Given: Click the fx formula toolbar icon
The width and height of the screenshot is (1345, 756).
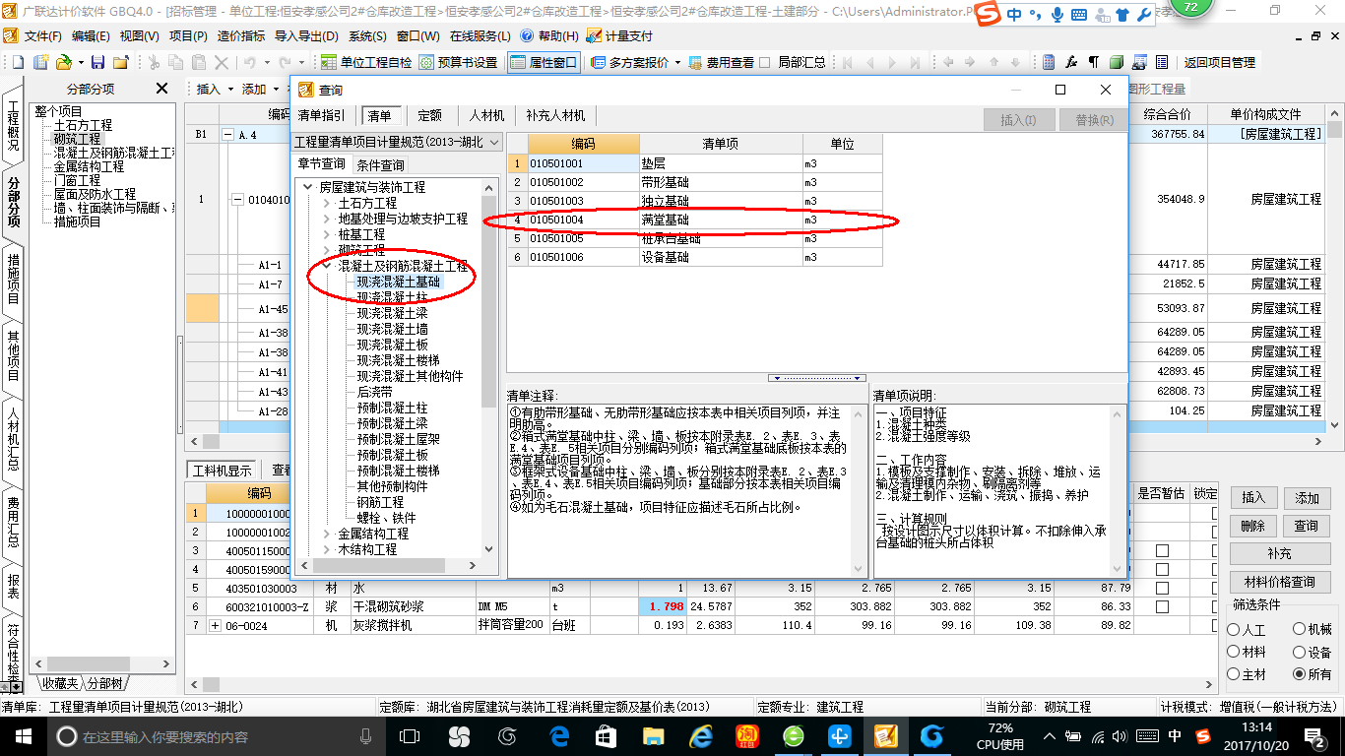Looking at the screenshot, I should pyautogui.click(x=1072, y=62).
